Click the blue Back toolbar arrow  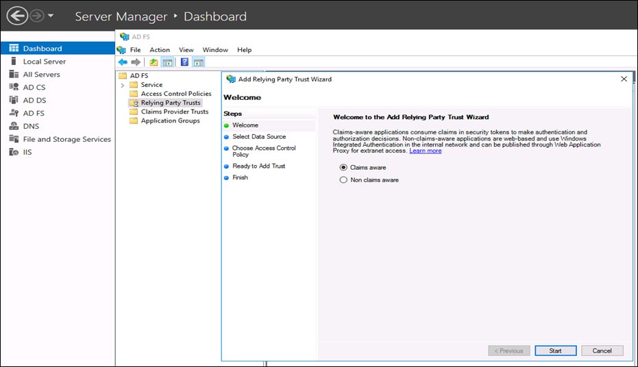(123, 62)
